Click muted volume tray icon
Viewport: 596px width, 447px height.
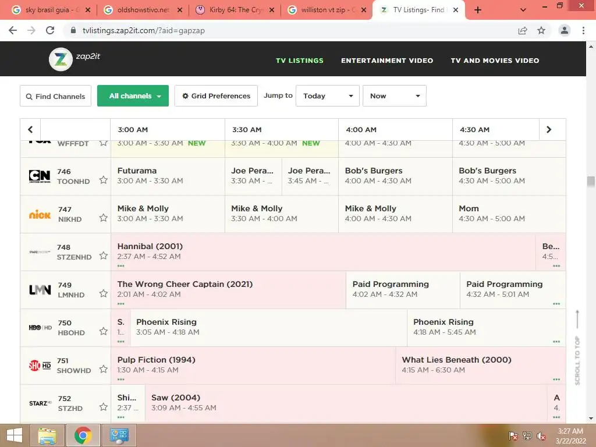541,436
